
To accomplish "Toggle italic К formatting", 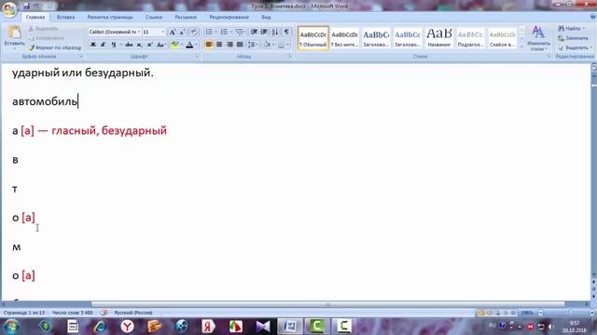I will pyautogui.click(x=104, y=45).
